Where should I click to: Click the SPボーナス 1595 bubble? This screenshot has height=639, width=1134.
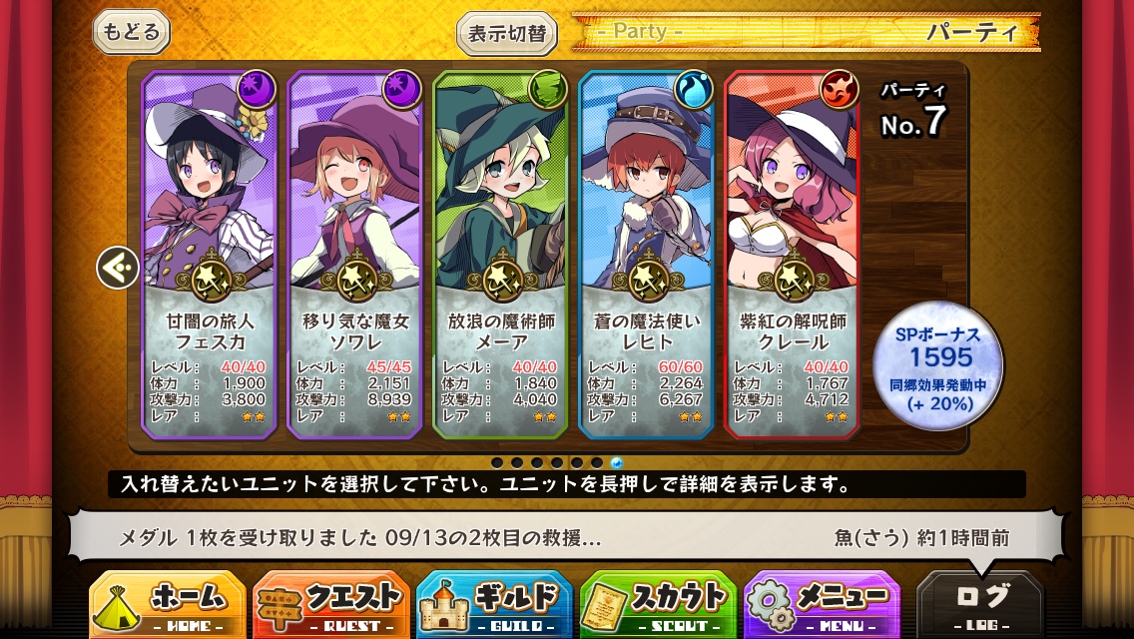[x=938, y=366]
